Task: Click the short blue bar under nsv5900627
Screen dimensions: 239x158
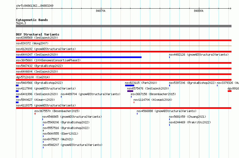Action: (17, 102)
